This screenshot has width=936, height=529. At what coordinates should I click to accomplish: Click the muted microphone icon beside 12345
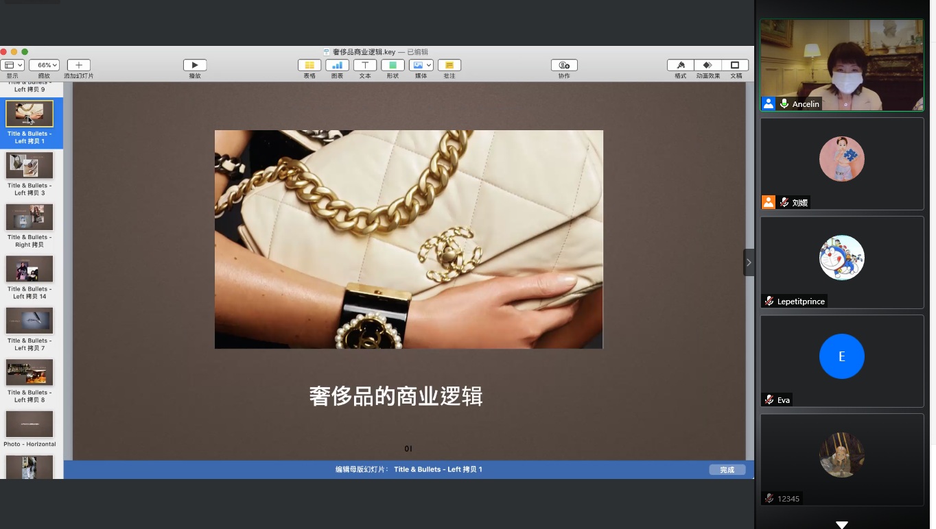[769, 498]
